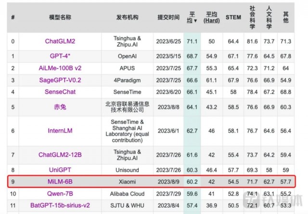The width and height of the screenshot is (308, 214).
Task: Open the ChatGLM2 model link
Action: (x=60, y=41)
